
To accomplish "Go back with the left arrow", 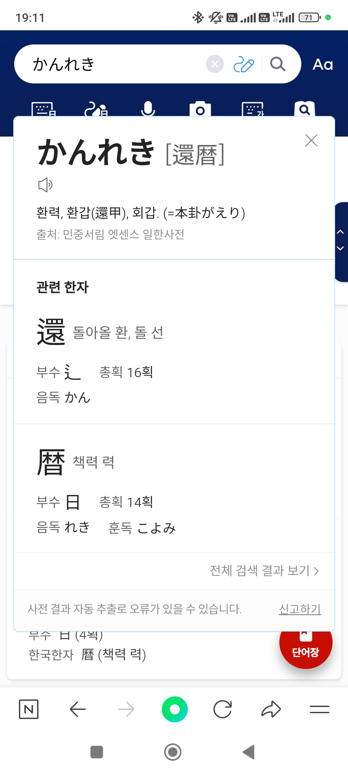I will click(78, 709).
